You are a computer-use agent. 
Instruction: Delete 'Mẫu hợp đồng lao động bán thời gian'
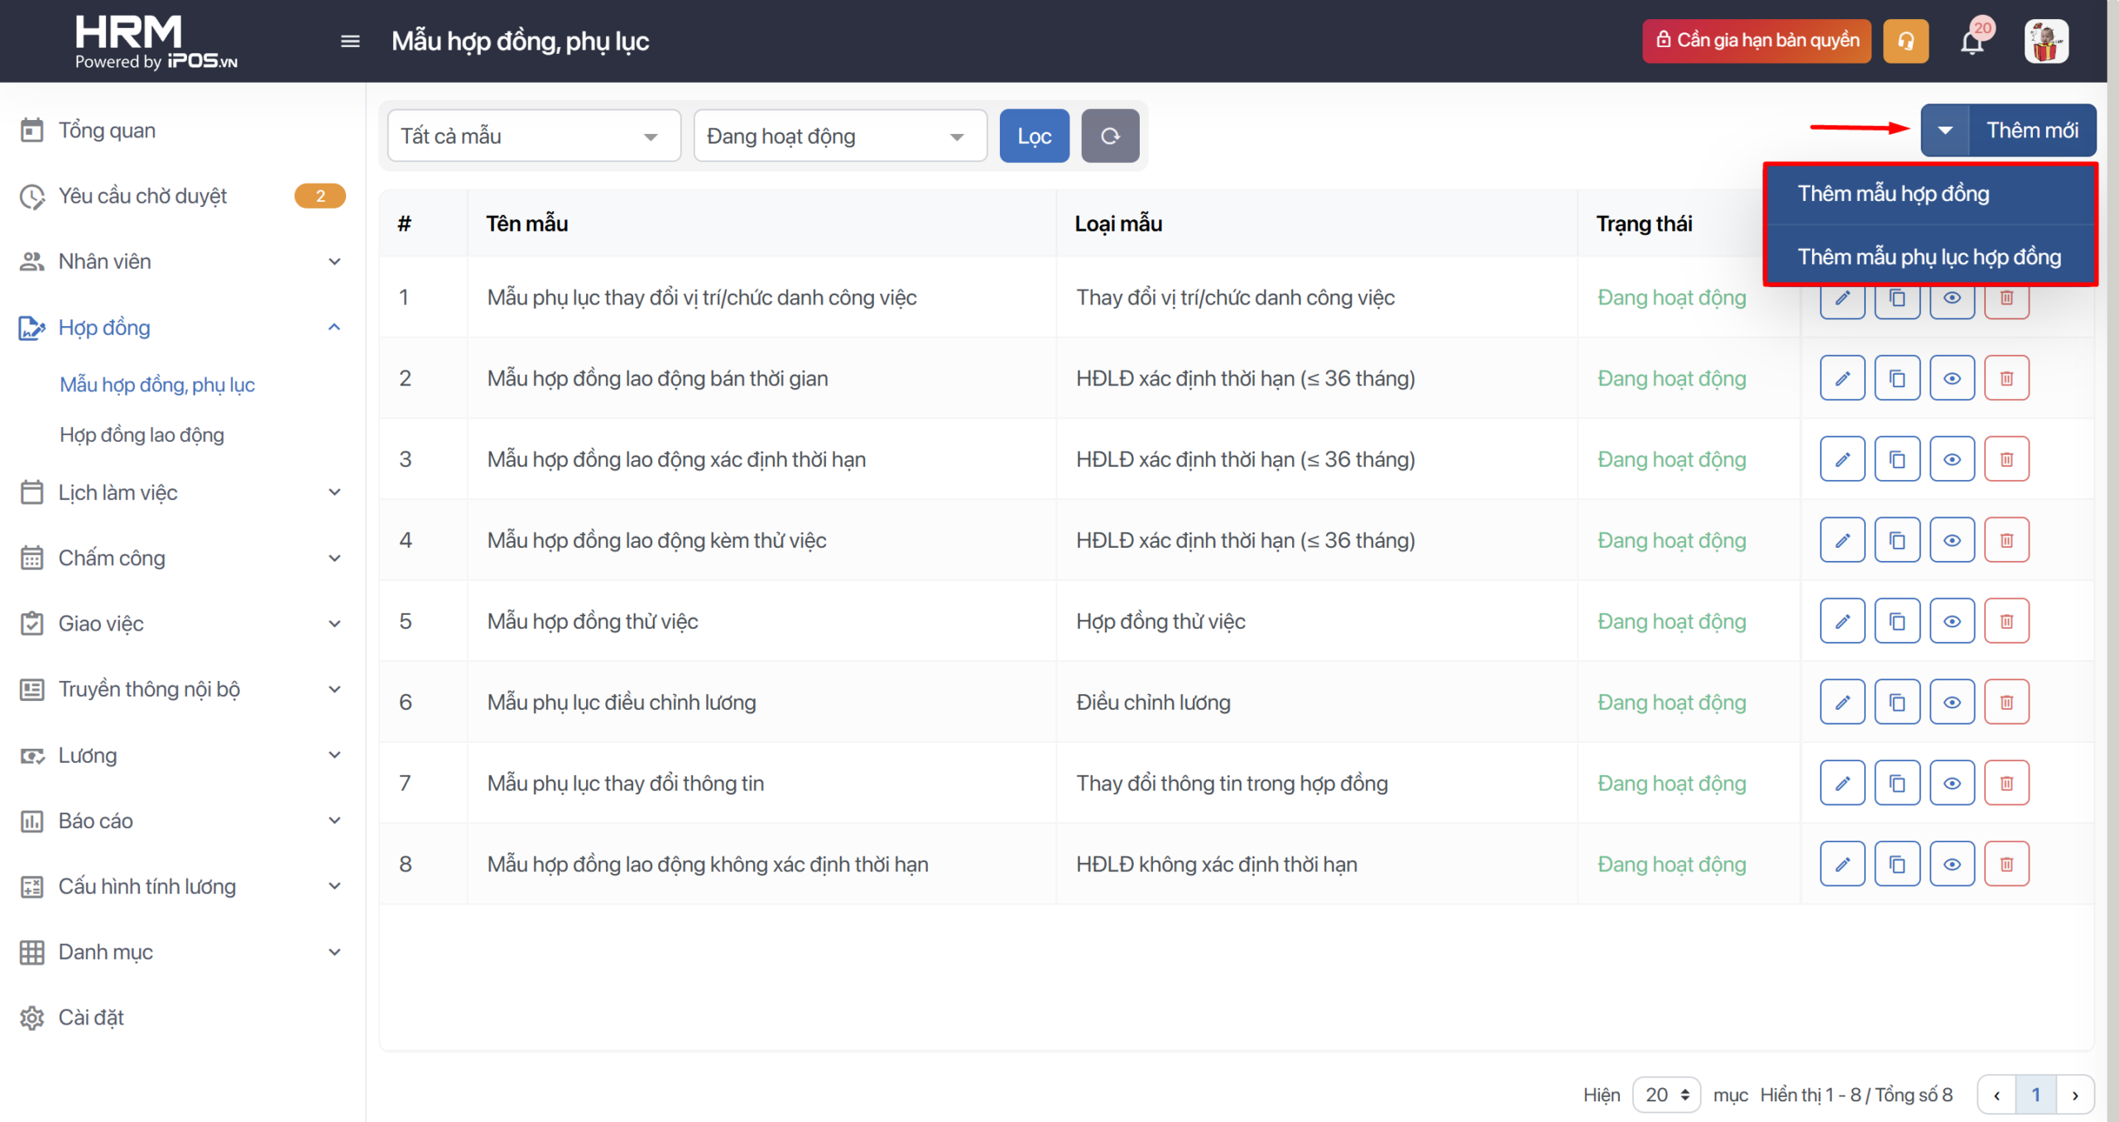pos(2006,378)
